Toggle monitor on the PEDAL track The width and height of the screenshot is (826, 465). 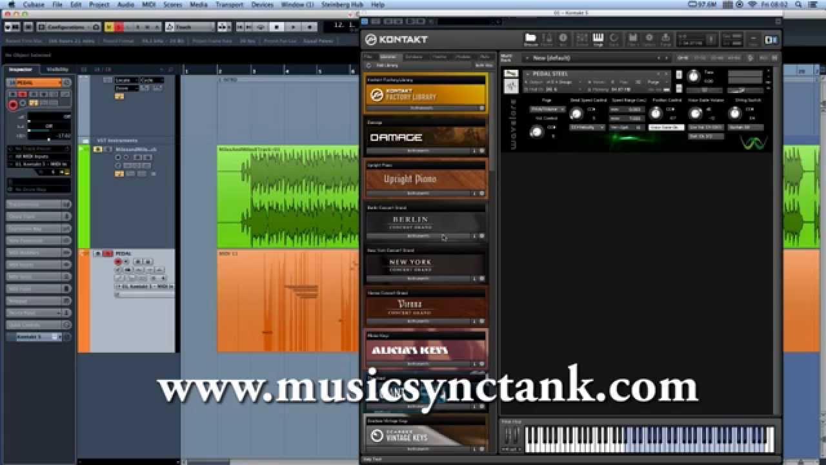pos(126,262)
